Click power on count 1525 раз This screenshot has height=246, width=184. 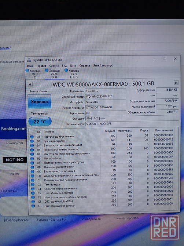click(167, 106)
